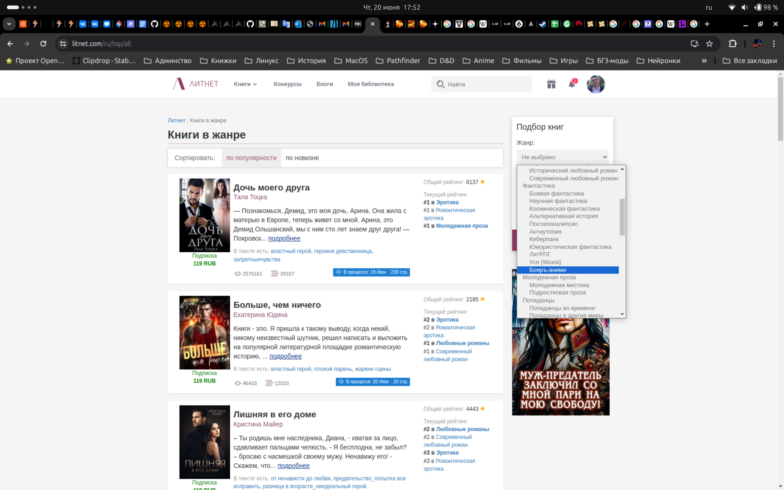
Task: Click the Найти search field
Action: point(481,84)
